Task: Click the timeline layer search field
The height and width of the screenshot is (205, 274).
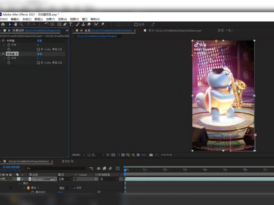Action: tap(56, 168)
